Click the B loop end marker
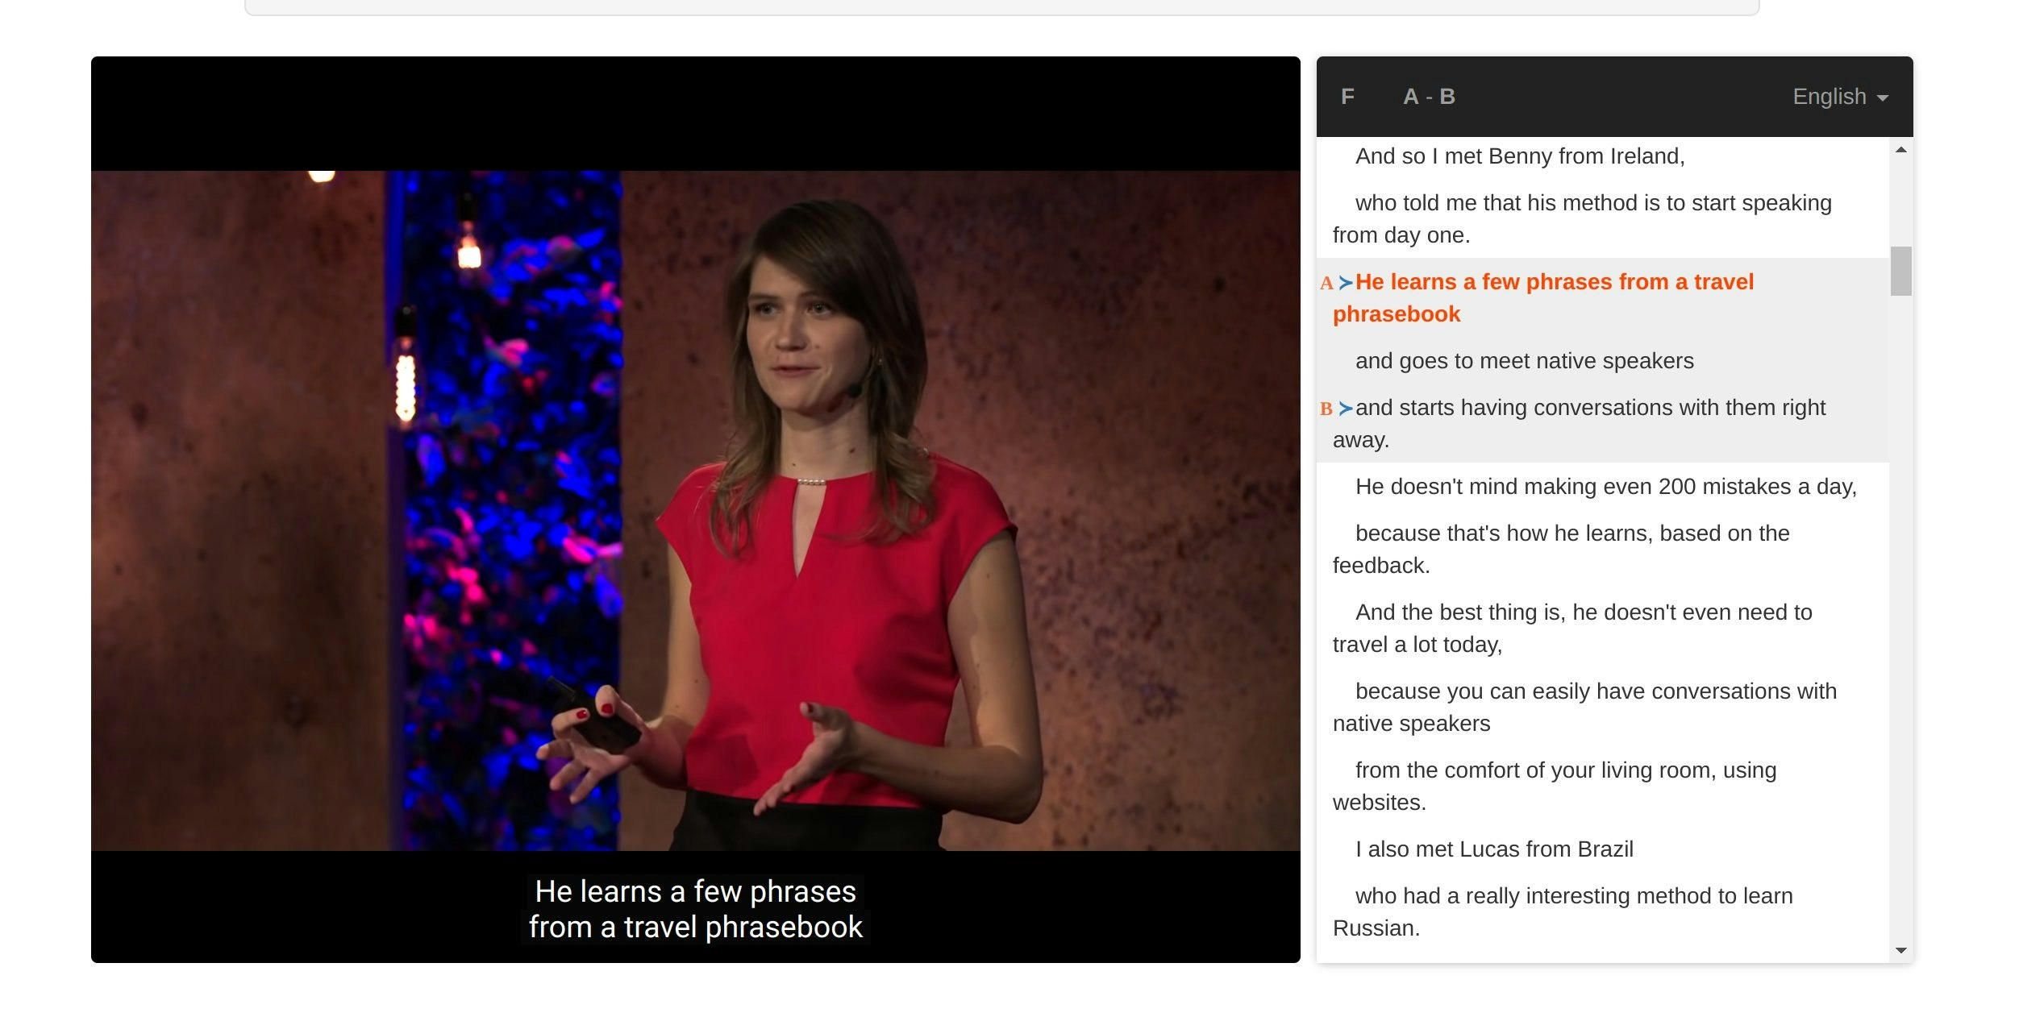This screenshot has width=2019, height=1017. pos(1326,409)
